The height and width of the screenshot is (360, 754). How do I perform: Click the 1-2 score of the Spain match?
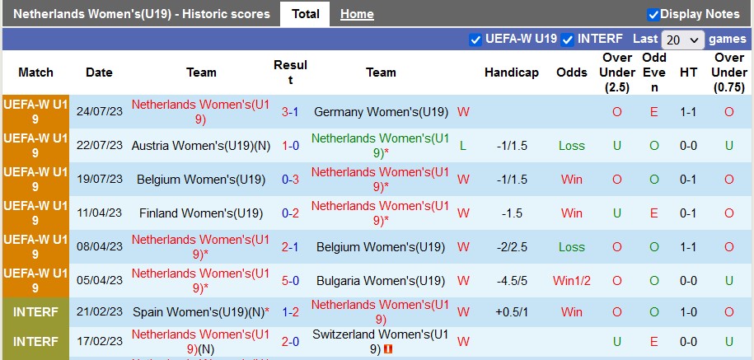[x=290, y=313]
